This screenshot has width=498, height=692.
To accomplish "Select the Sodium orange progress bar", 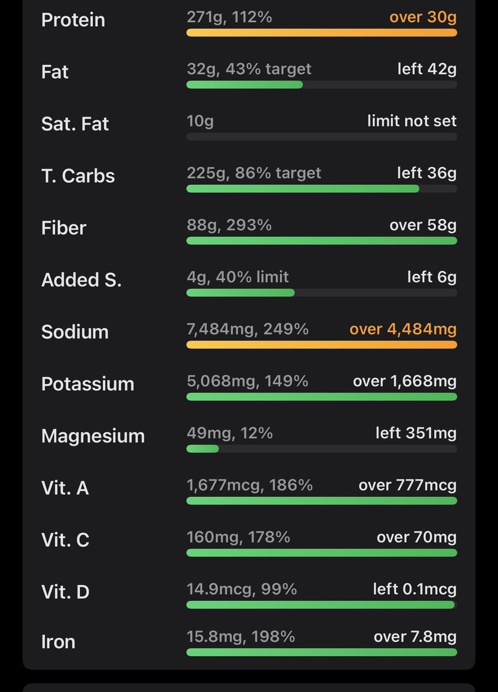I will [322, 345].
